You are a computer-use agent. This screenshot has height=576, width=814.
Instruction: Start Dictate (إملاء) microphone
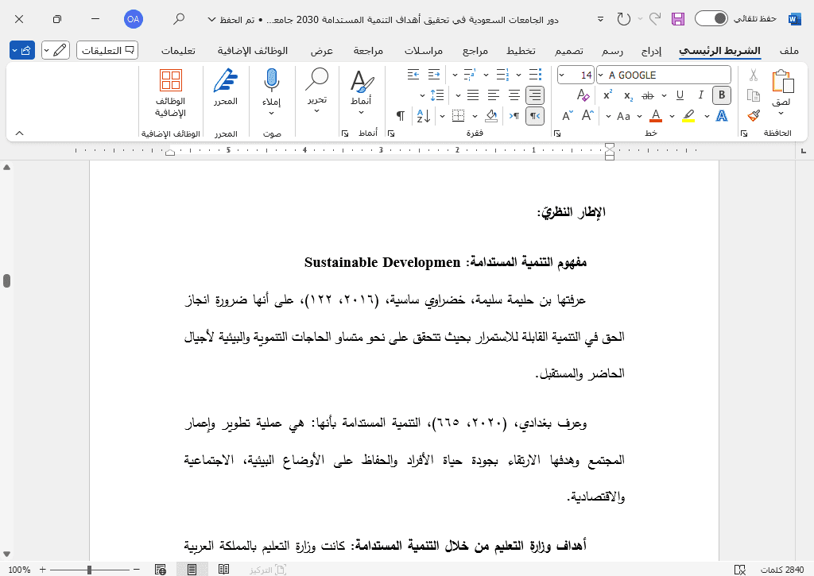(x=272, y=91)
